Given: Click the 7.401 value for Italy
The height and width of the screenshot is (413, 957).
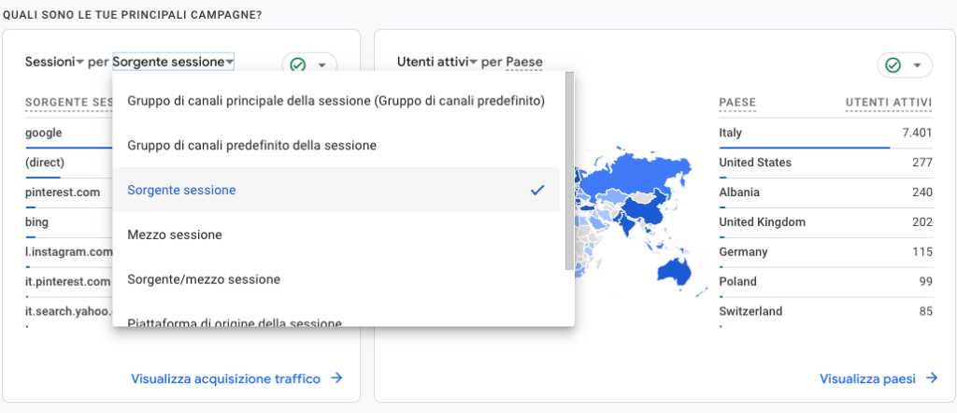Looking at the screenshot, I should pyautogui.click(x=917, y=133).
